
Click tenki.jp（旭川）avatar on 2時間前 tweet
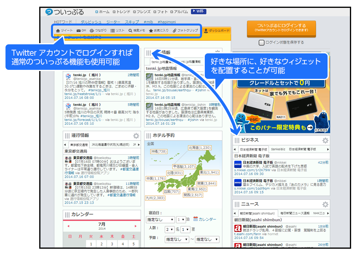coord(68,76)
